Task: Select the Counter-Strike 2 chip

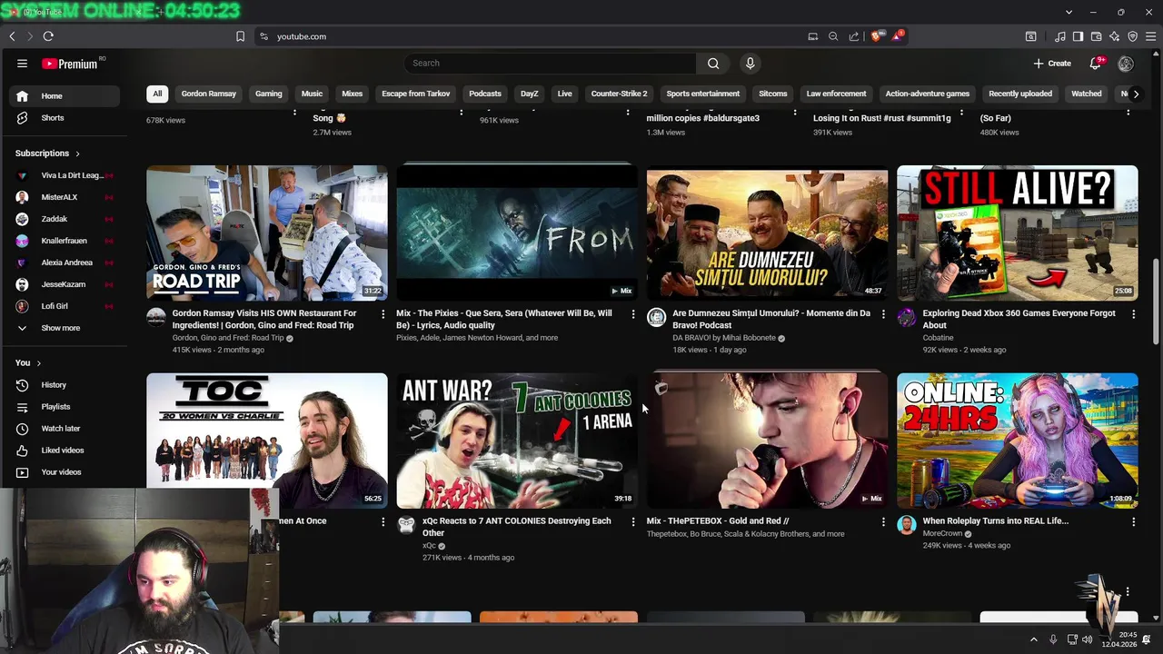Action: [619, 94]
